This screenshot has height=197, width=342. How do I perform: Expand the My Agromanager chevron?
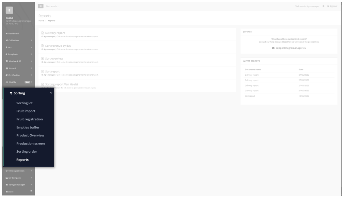[x=31, y=185]
